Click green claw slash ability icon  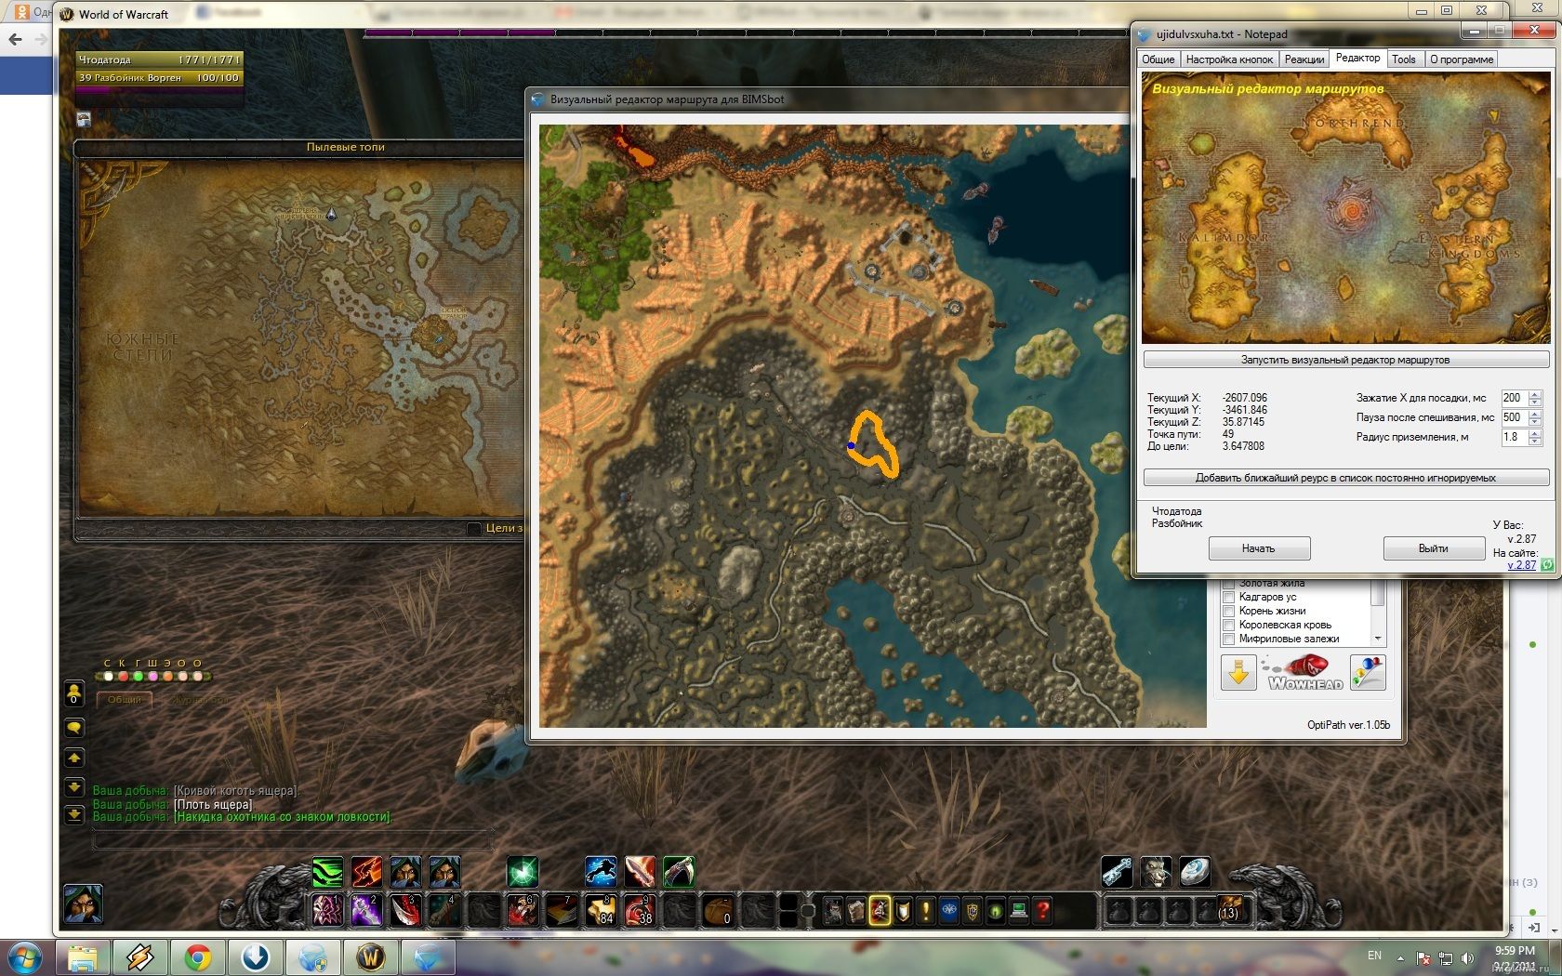tap(327, 871)
